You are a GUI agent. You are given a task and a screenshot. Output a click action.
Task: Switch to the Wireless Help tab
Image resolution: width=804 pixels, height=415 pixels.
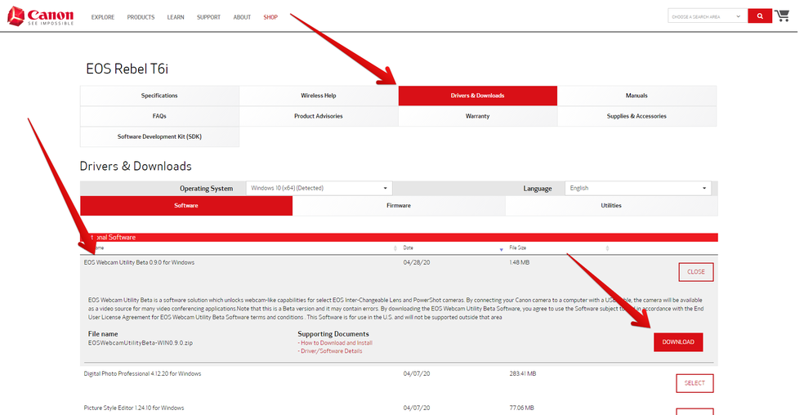click(319, 96)
